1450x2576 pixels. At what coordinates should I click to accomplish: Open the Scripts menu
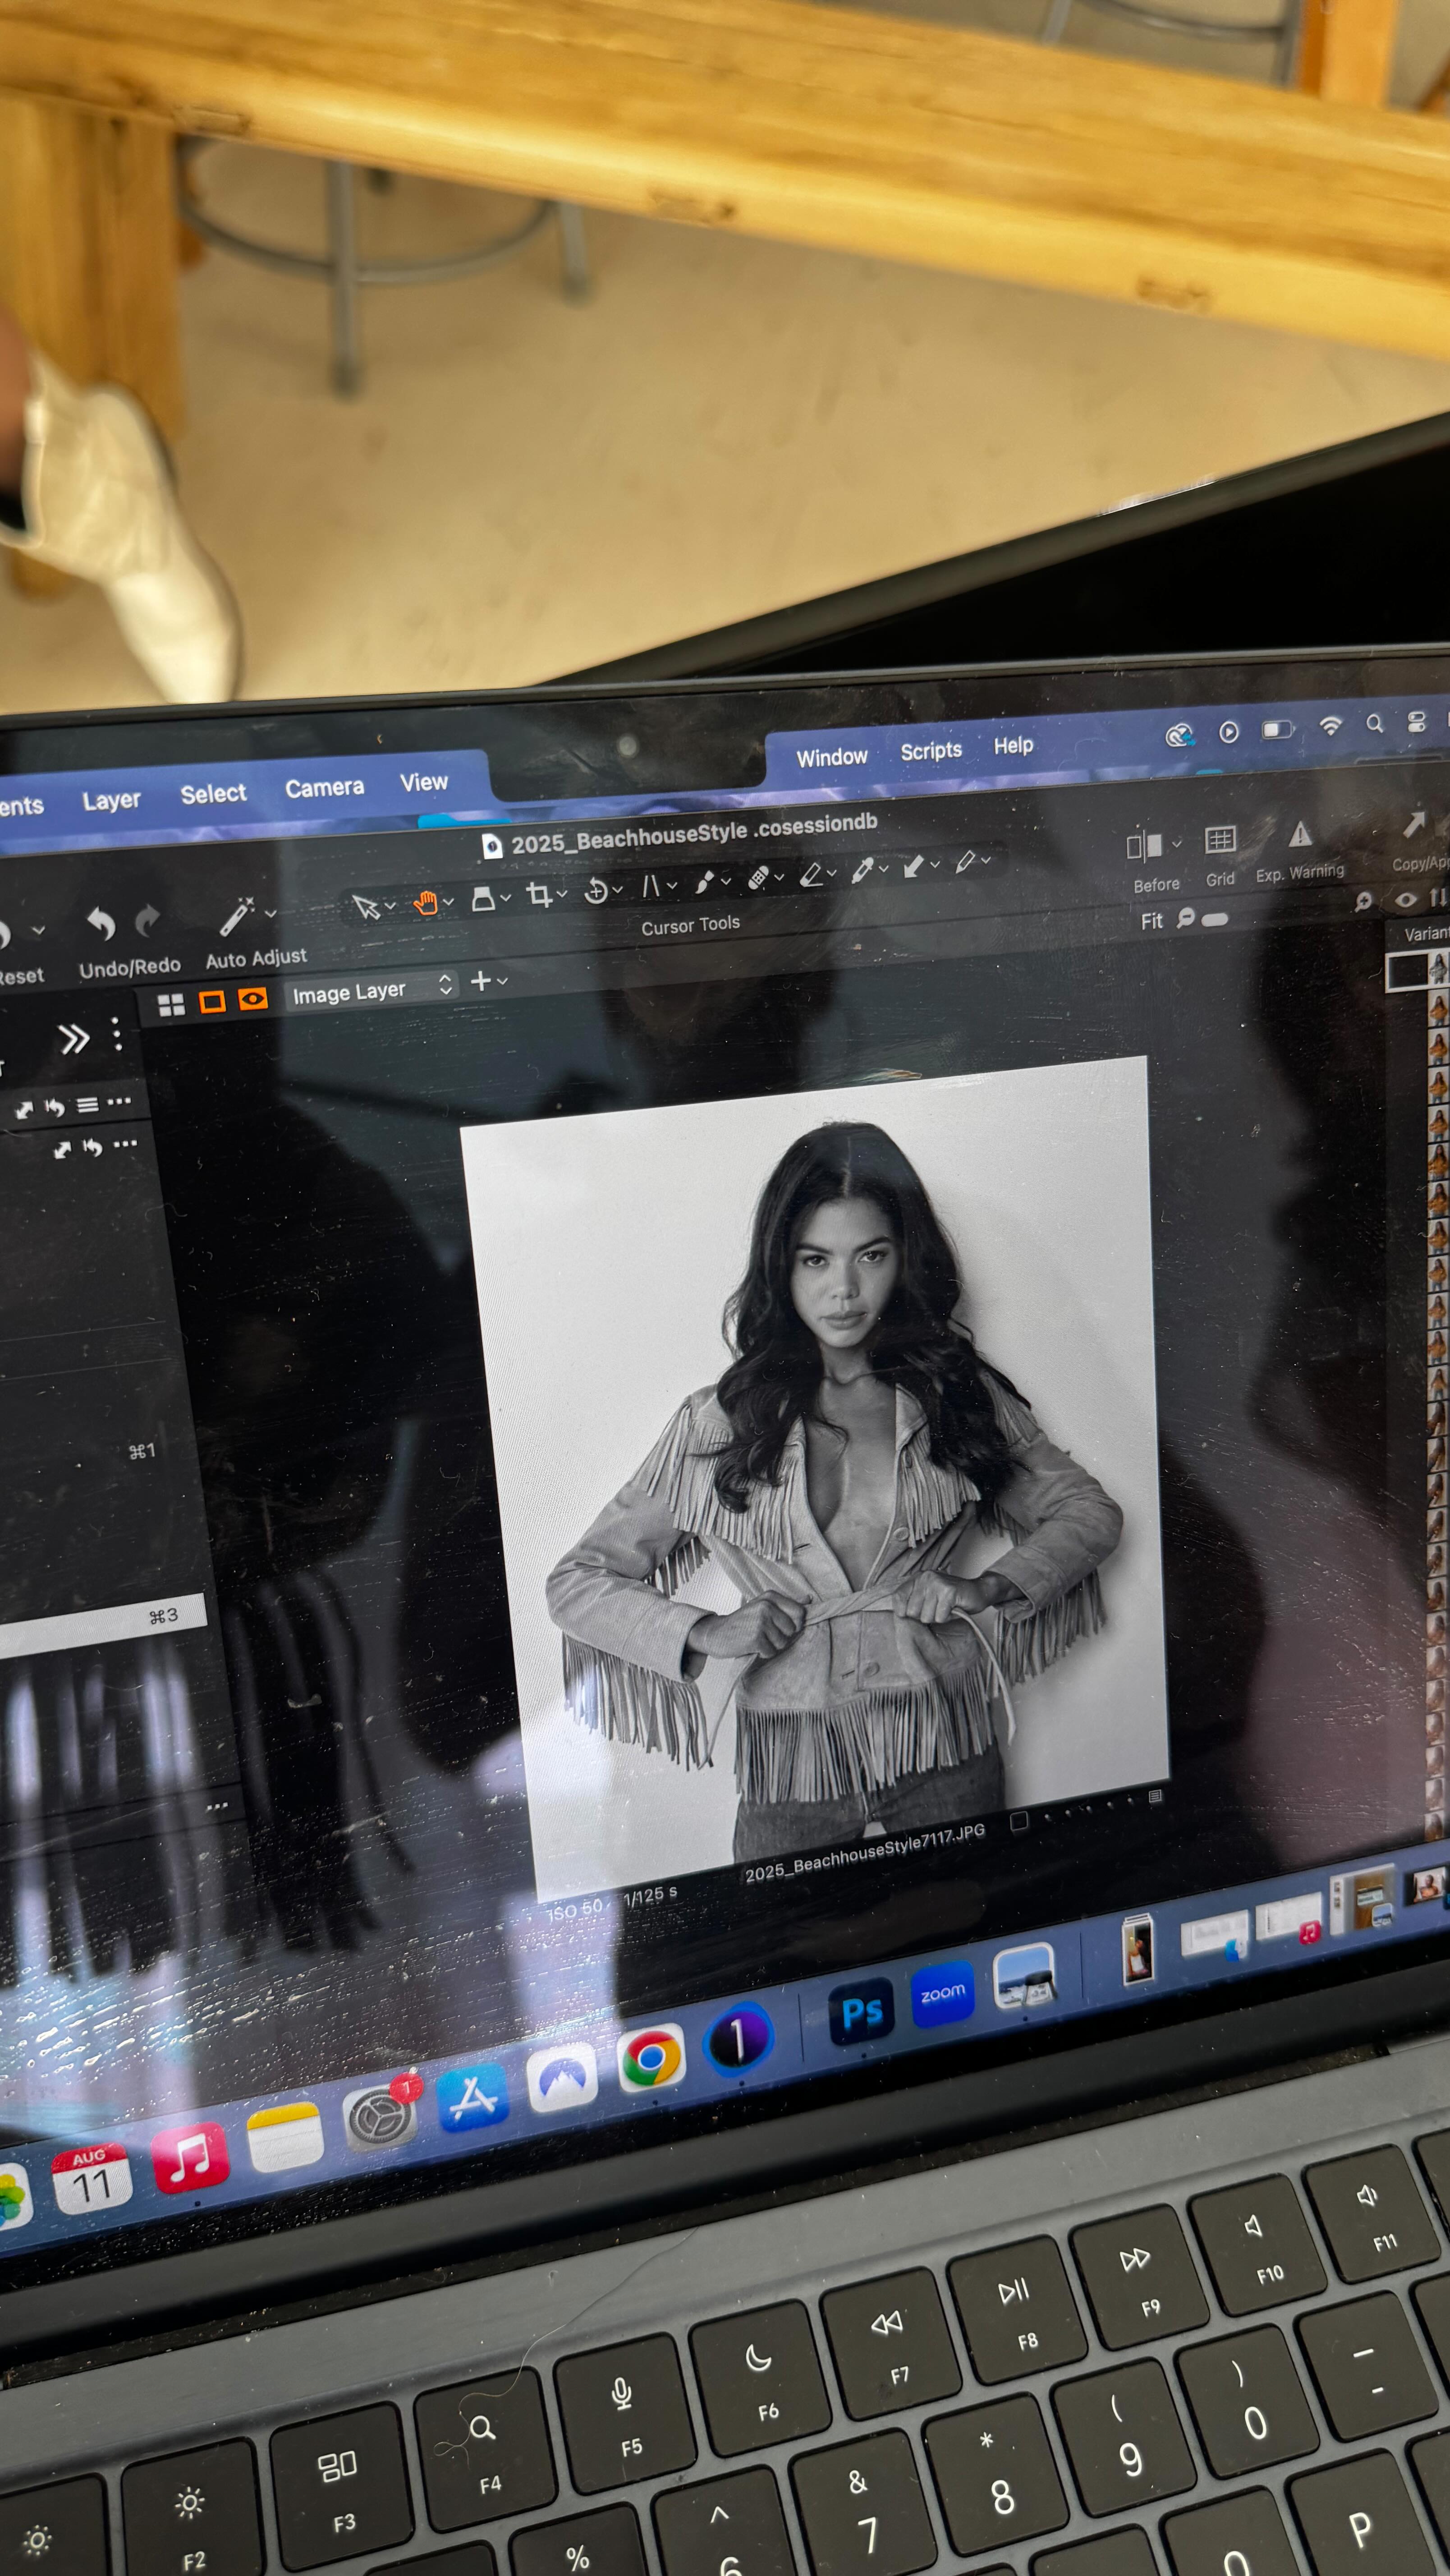[x=931, y=751]
